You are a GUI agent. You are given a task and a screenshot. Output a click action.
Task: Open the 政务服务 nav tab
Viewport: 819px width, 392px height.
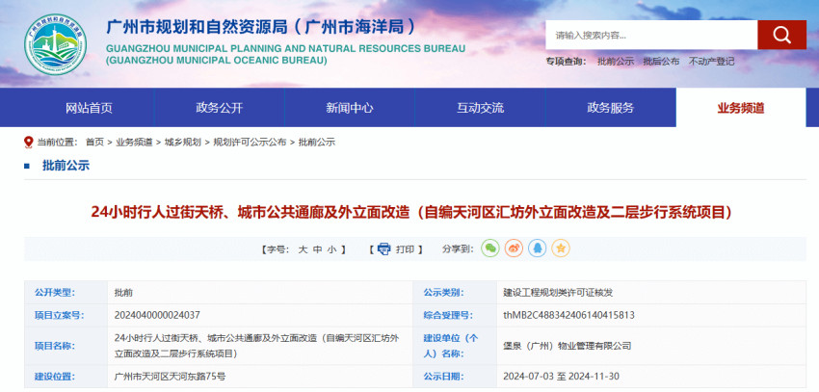(610, 108)
